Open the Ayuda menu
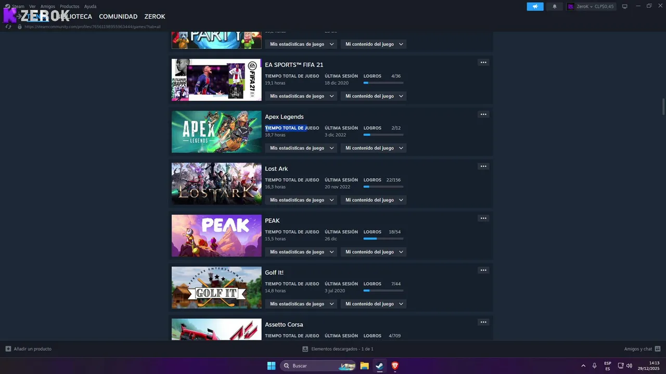Viewport: 666px width, 374px height. pos(90,6)
